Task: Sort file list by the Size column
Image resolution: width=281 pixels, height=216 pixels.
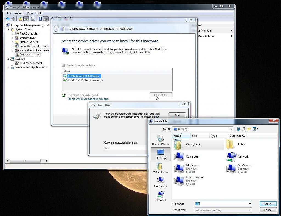Action: [x=200, y=136]
